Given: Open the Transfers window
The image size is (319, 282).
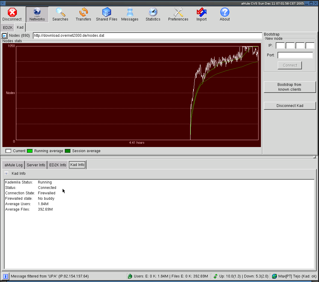Looking at the screenshot, I should [x=83, y=14].
